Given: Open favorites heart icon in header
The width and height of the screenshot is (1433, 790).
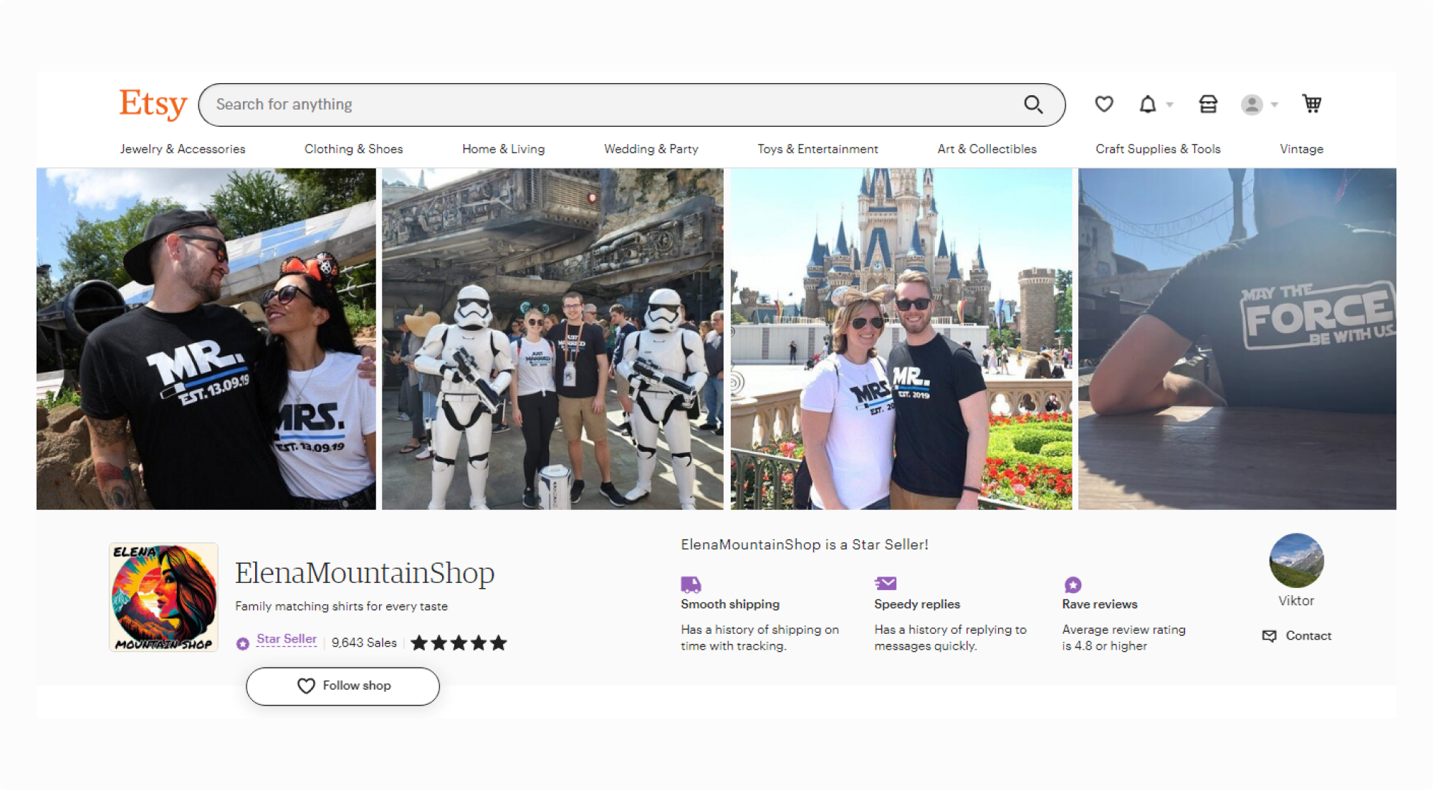Looking at the screenshot, I should click(x=1104, y=104).
